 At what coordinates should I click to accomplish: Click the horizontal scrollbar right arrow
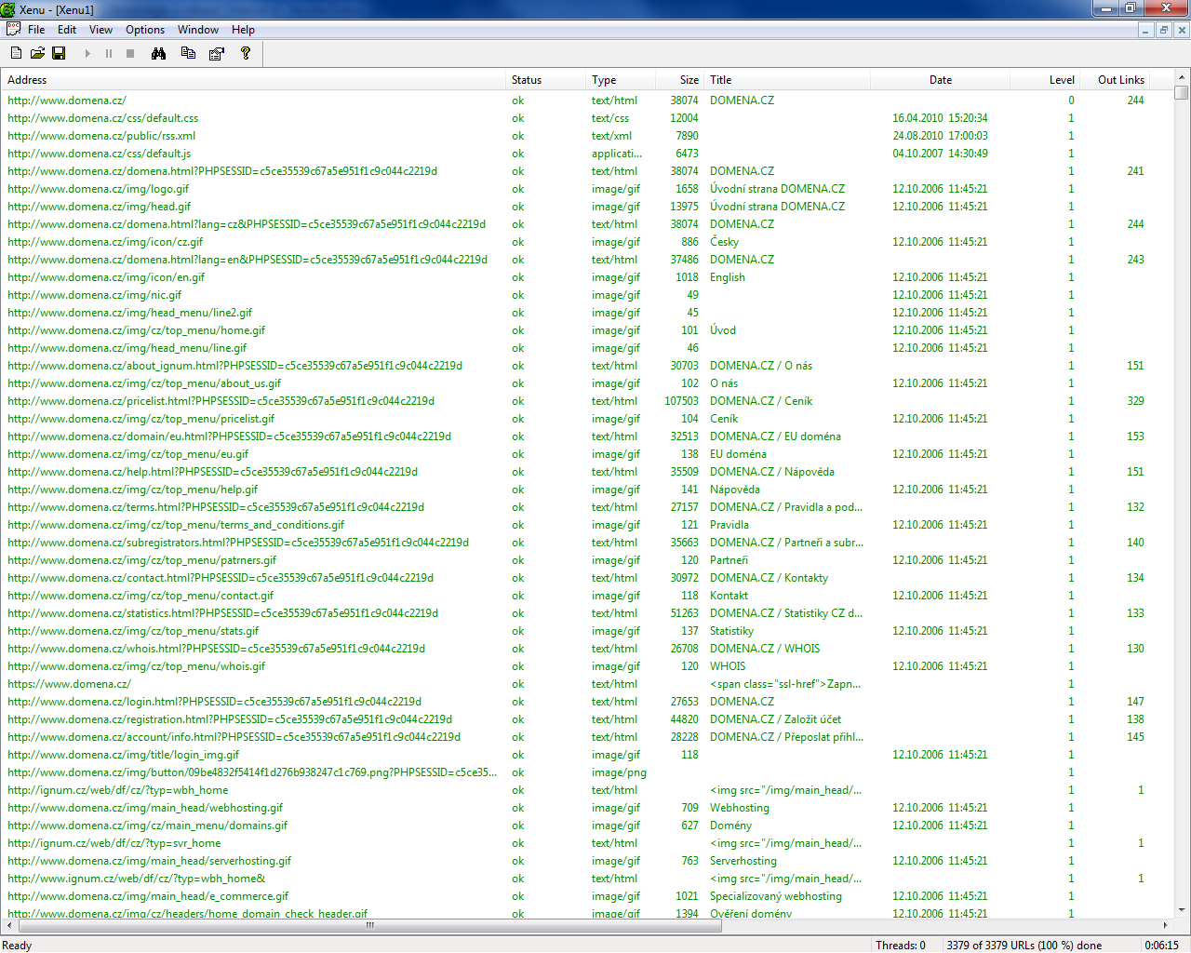pyautogui.click(x=1165, y=925)
